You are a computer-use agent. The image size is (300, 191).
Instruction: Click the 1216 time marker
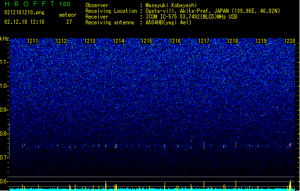(175, 41)
